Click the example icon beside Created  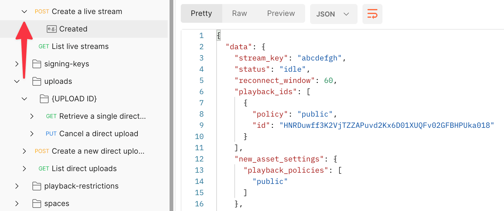coord(51,29)
